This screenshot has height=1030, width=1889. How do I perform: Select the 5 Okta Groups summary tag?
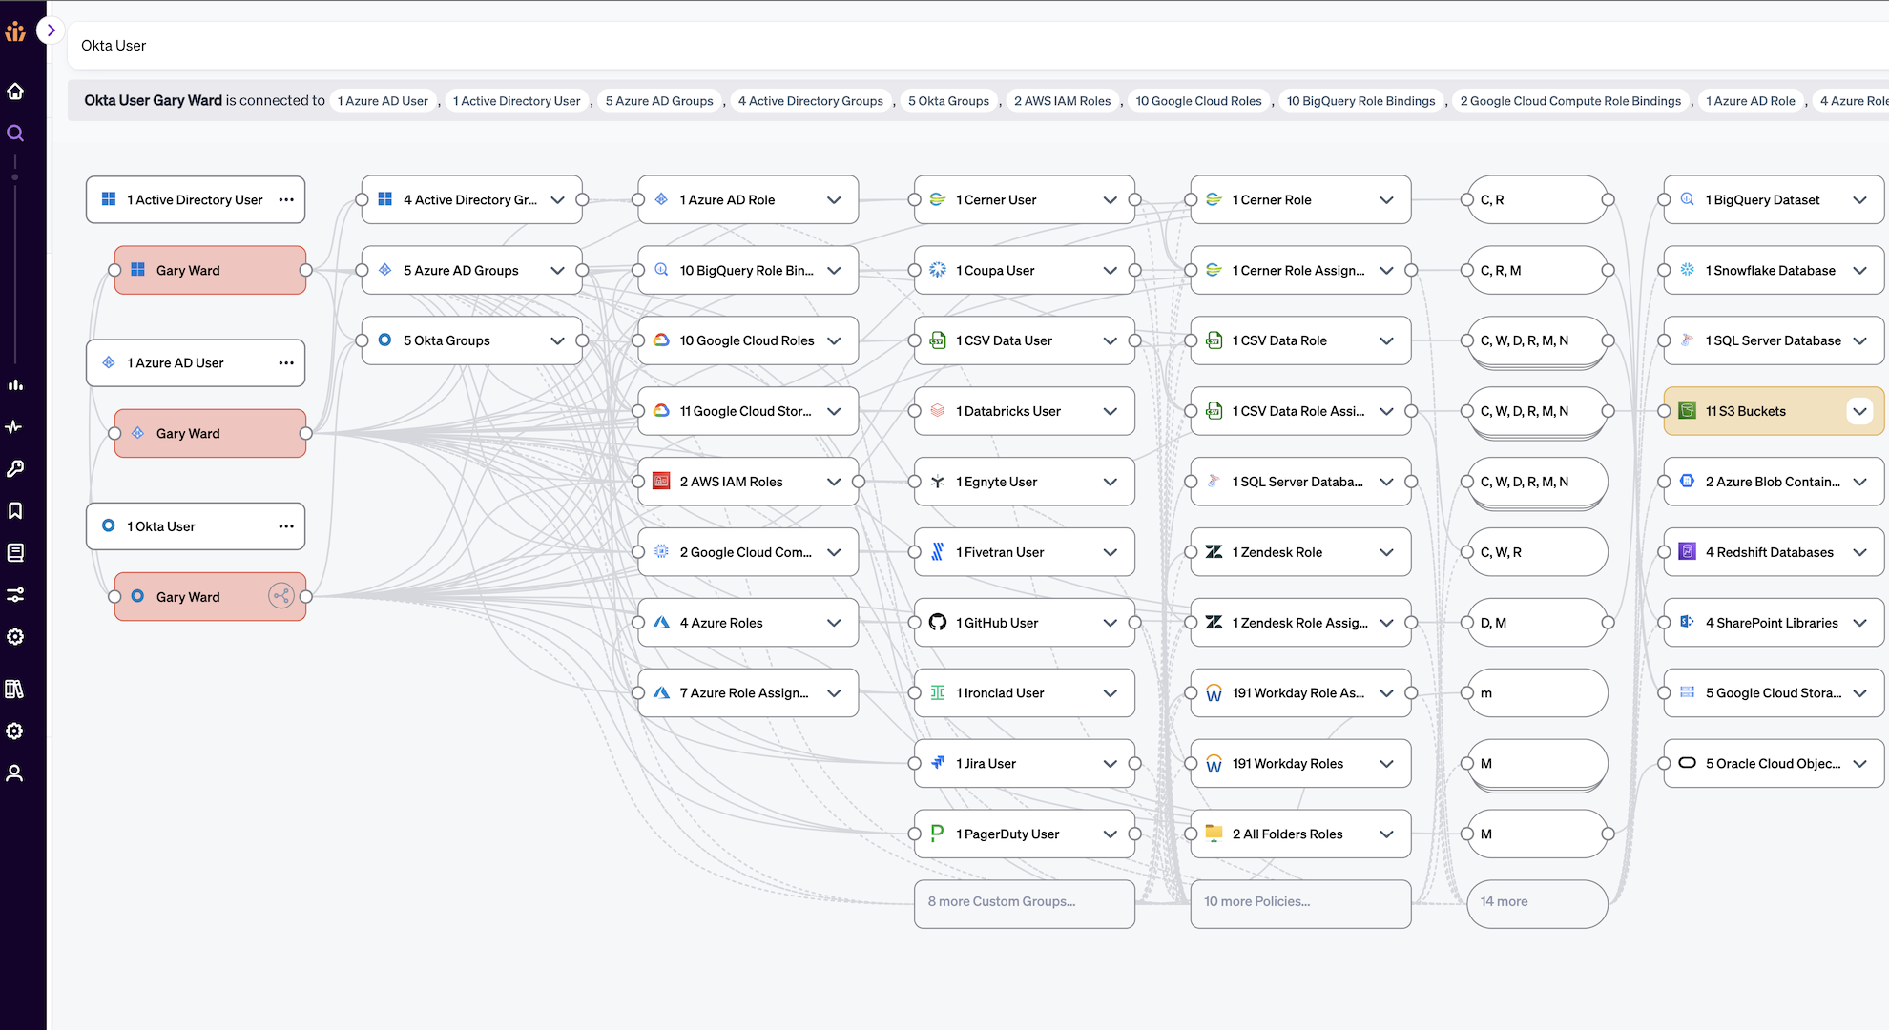tap(947, 101)
